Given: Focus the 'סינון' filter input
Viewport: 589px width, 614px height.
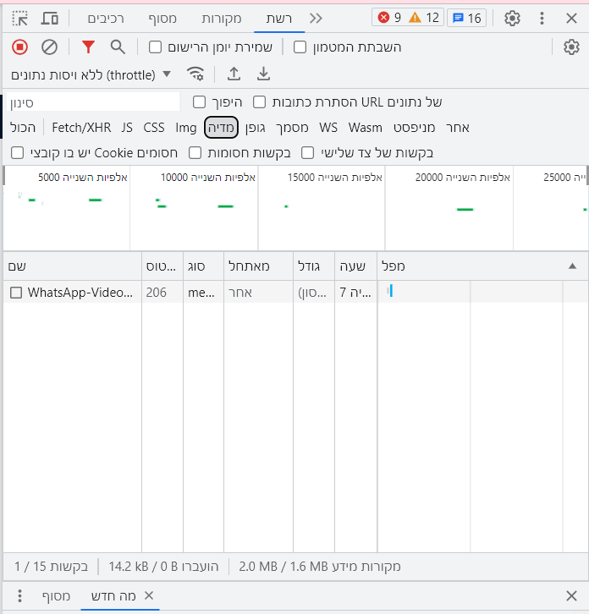Looking at the screenshot, I should point(93,102).
